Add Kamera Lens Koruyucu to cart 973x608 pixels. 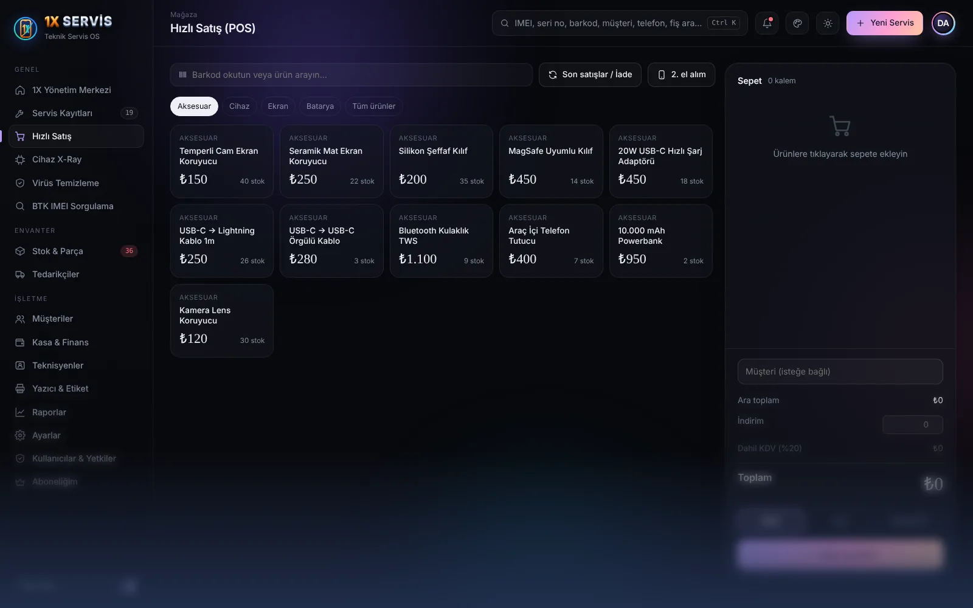tap(222, 321)
